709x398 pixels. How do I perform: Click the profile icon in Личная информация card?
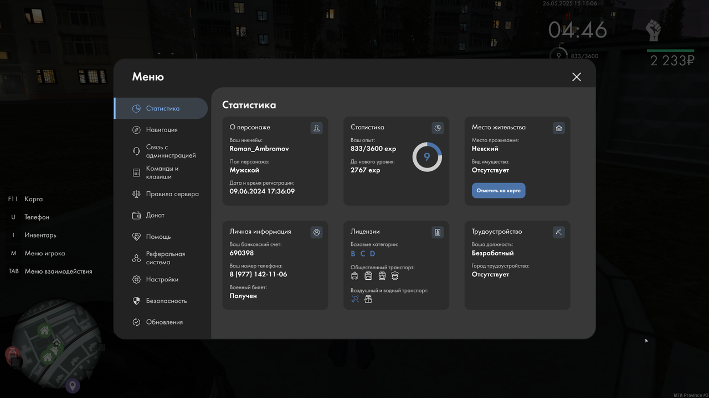[316, 232]
